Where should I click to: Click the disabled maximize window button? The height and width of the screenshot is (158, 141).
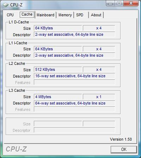tap(119, 4)
